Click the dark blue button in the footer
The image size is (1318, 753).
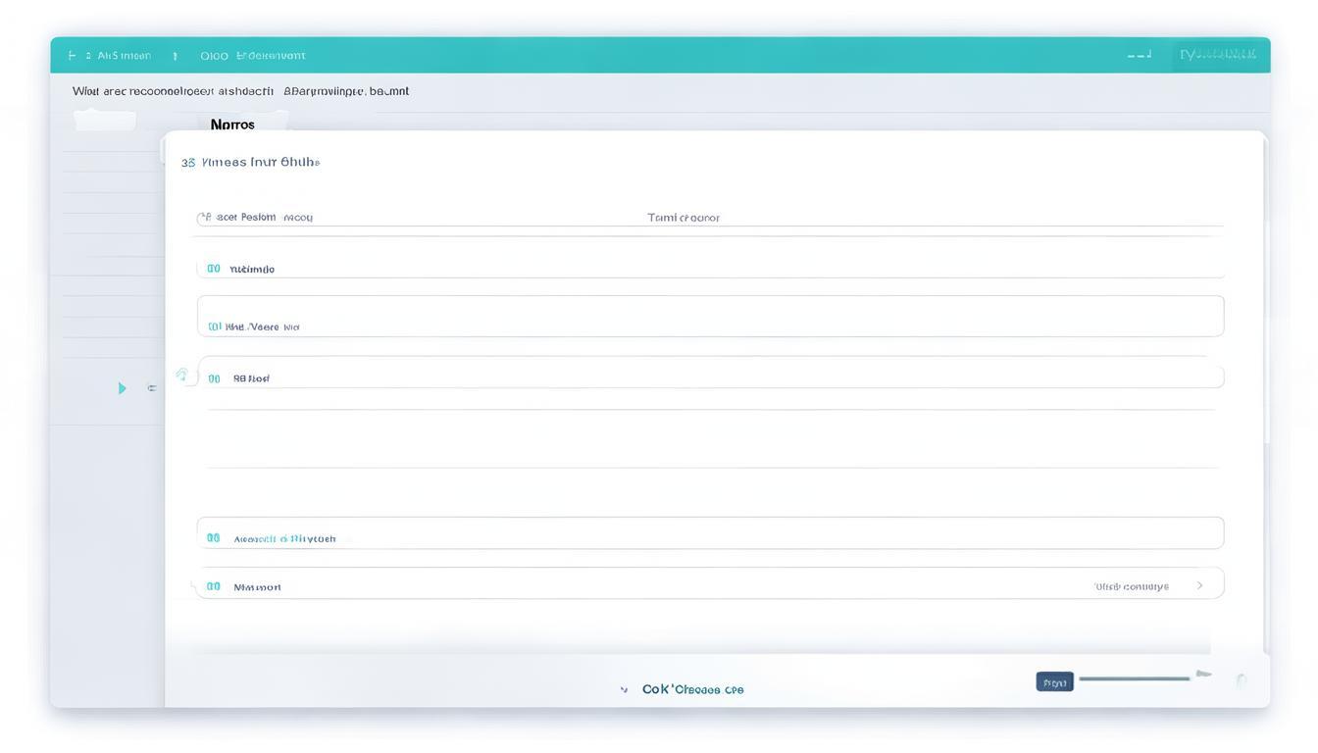click(1054, 681)
